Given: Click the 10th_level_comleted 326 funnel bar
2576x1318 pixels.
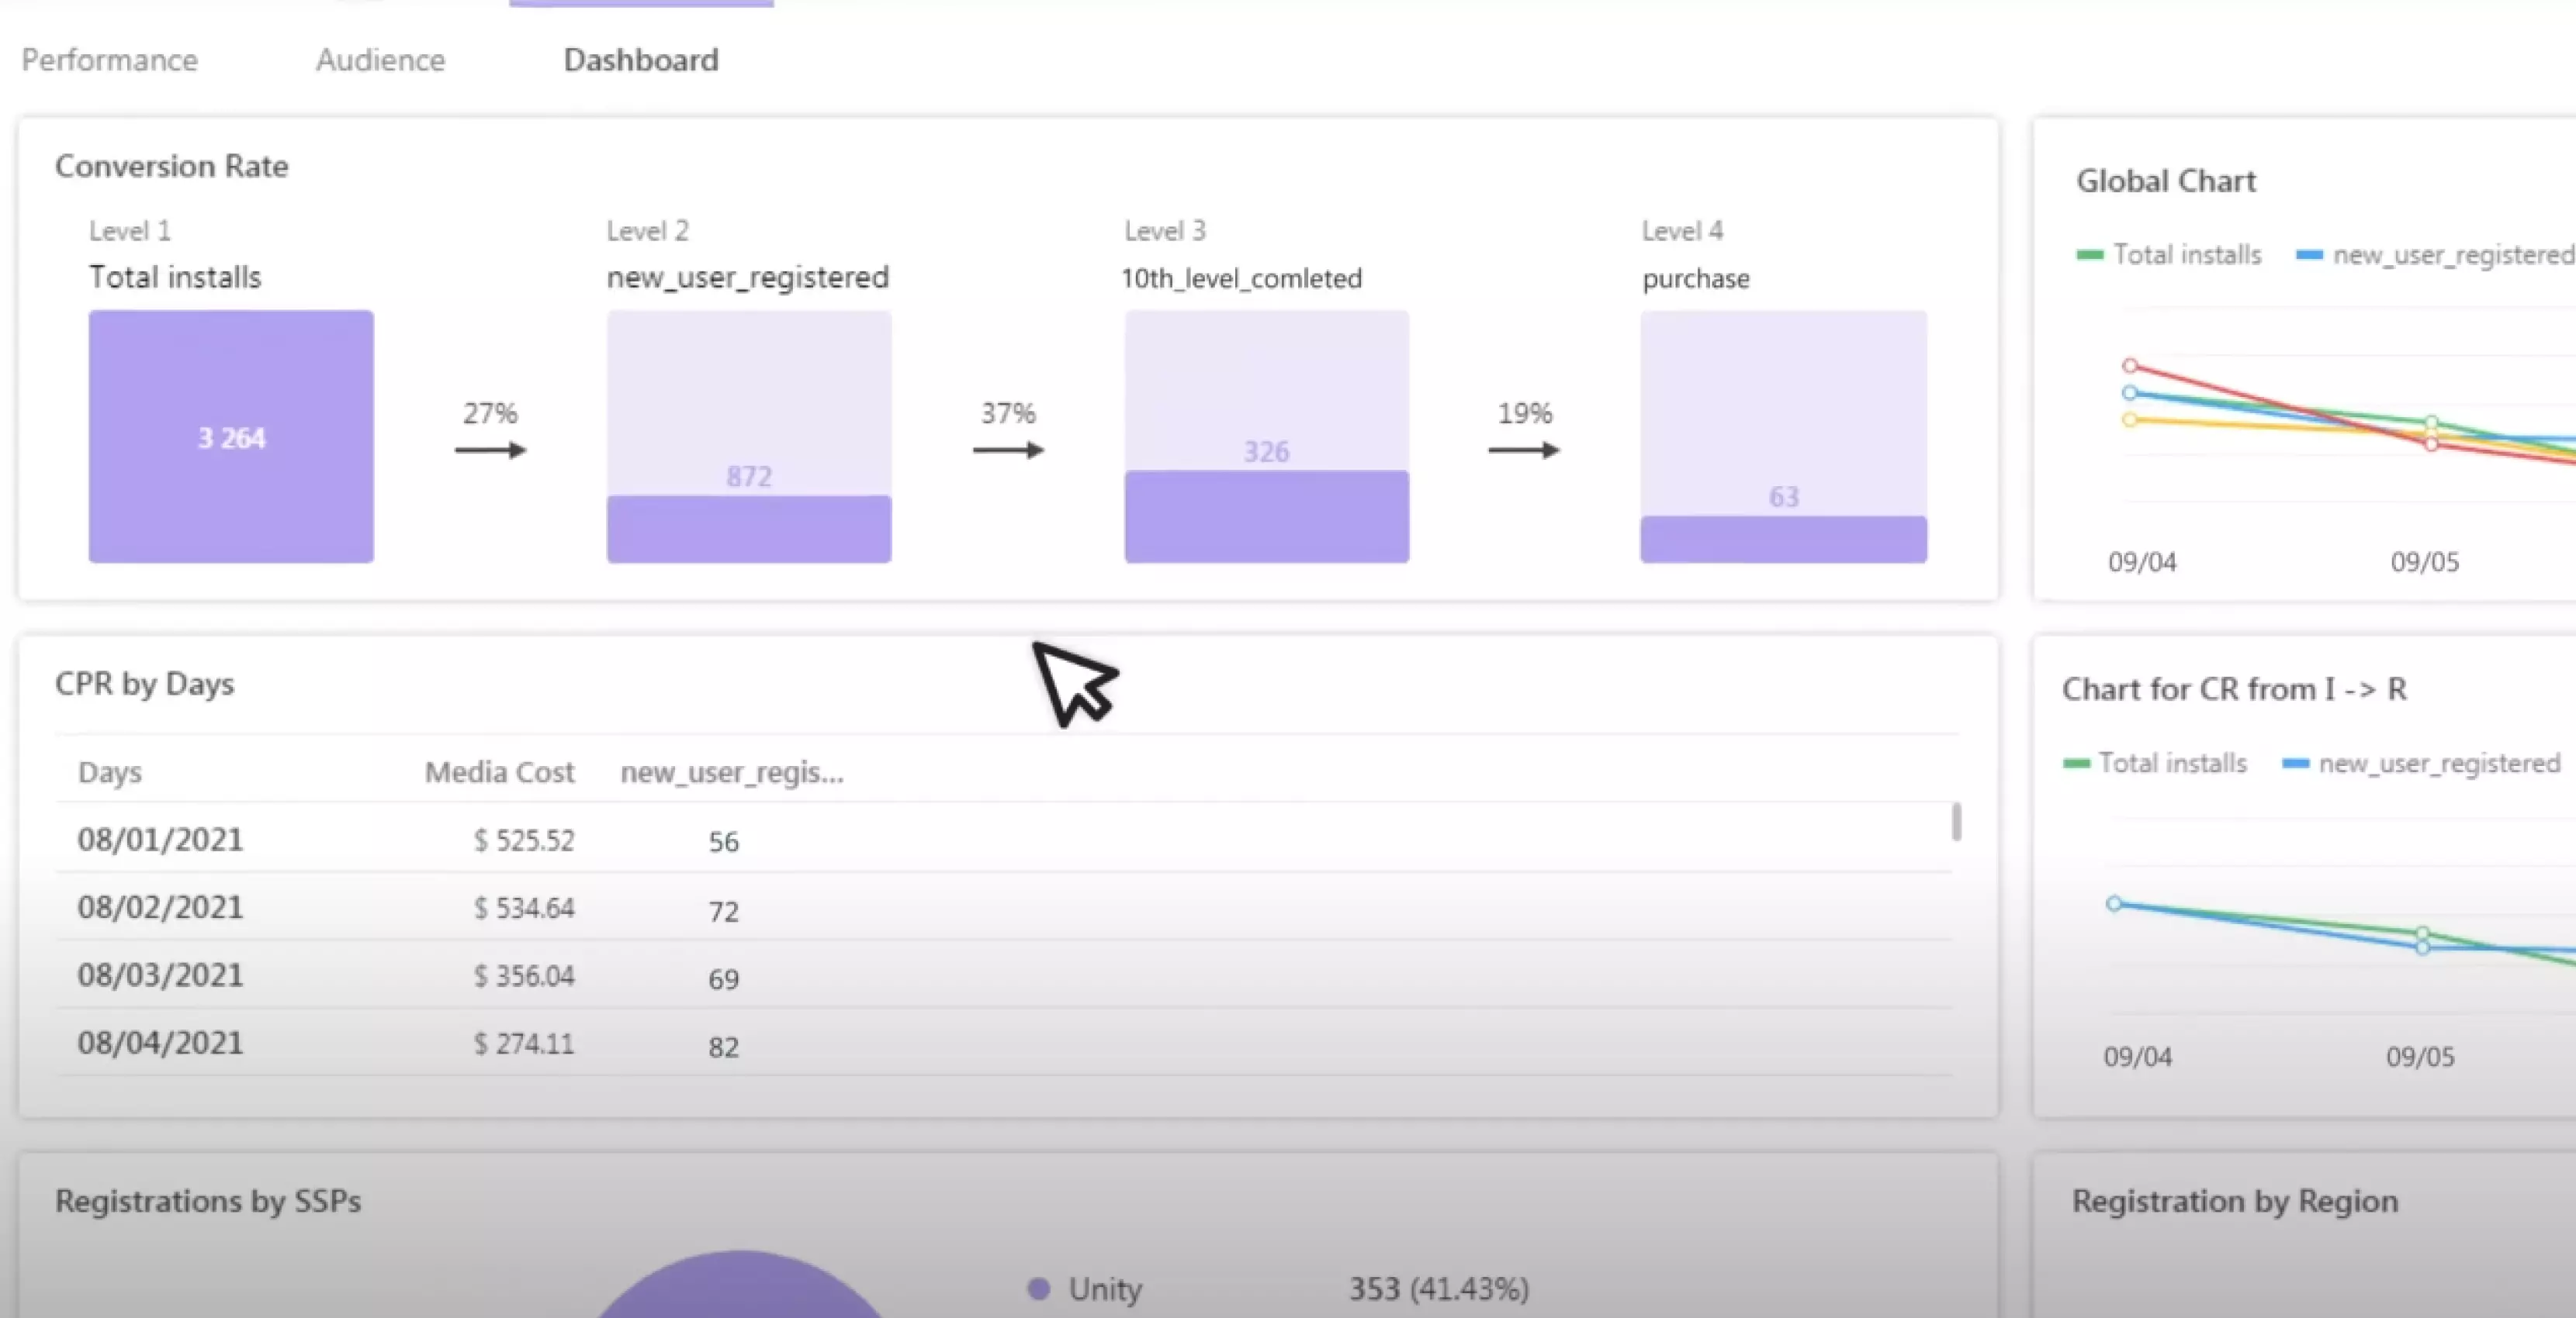Looking at the screenshot, I should [x=1266, y=436].
